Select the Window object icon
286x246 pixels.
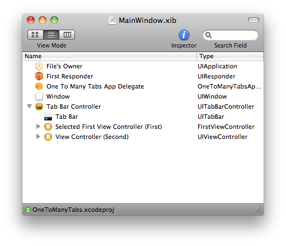click(x=39, y=96)
